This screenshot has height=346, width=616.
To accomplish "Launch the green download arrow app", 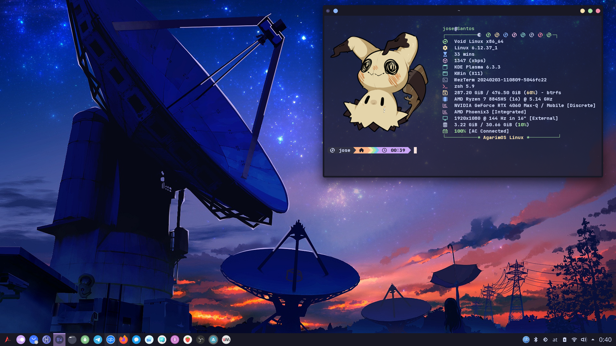I will coord(85,340).
